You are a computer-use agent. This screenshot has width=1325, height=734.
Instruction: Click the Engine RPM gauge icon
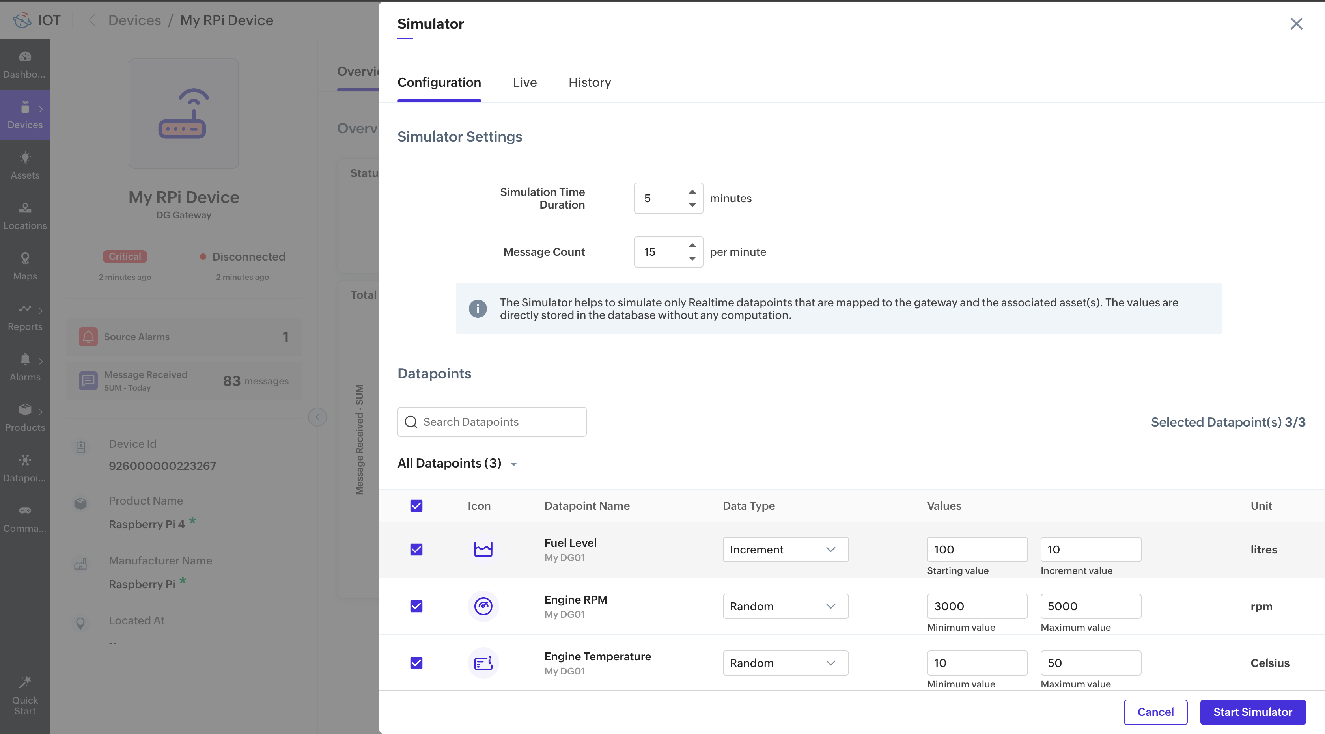point(483,607)
